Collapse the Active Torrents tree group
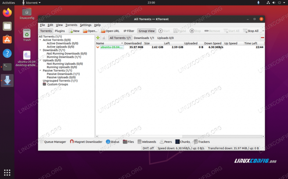Viewport: 288px width, 179px height. point(40,40)
